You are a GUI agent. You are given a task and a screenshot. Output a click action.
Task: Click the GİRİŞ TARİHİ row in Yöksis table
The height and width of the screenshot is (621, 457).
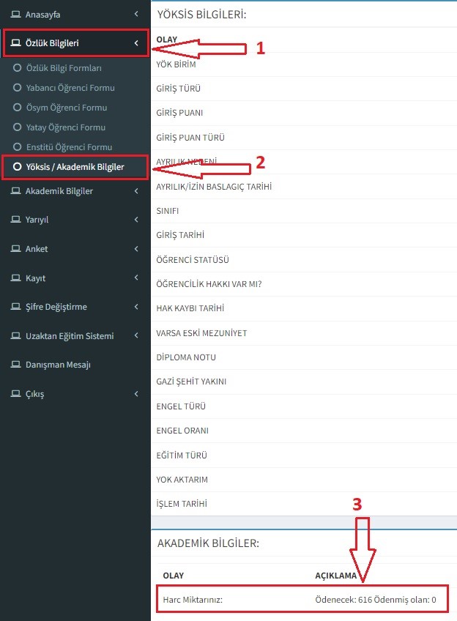coord(180,235)
